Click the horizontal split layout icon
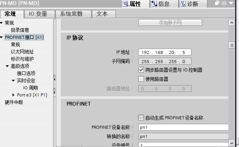 [x=224, y=3]
